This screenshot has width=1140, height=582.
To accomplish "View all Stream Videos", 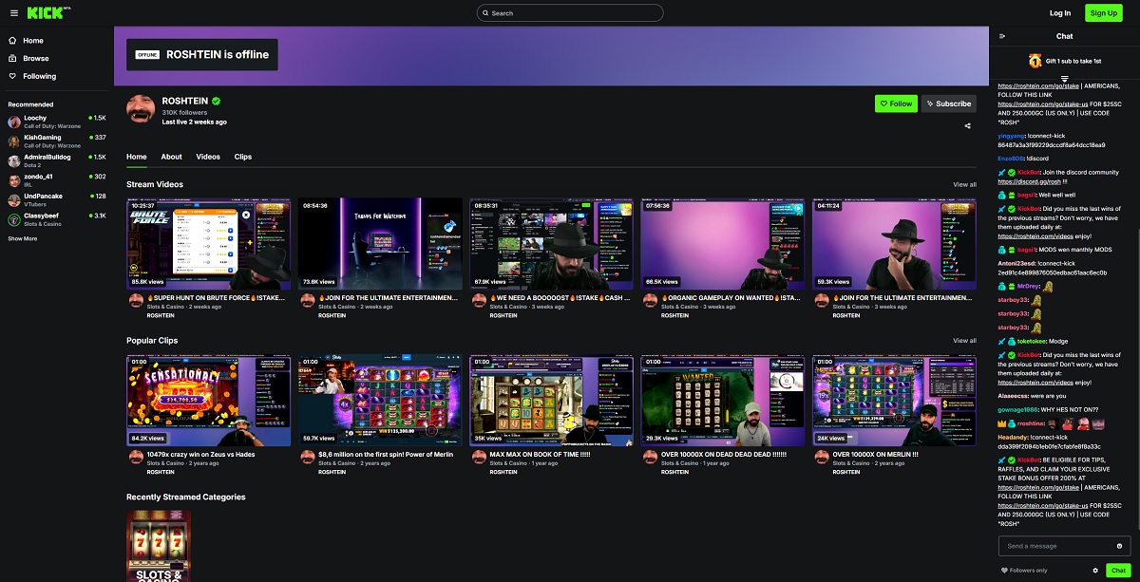I will (964, 184).
